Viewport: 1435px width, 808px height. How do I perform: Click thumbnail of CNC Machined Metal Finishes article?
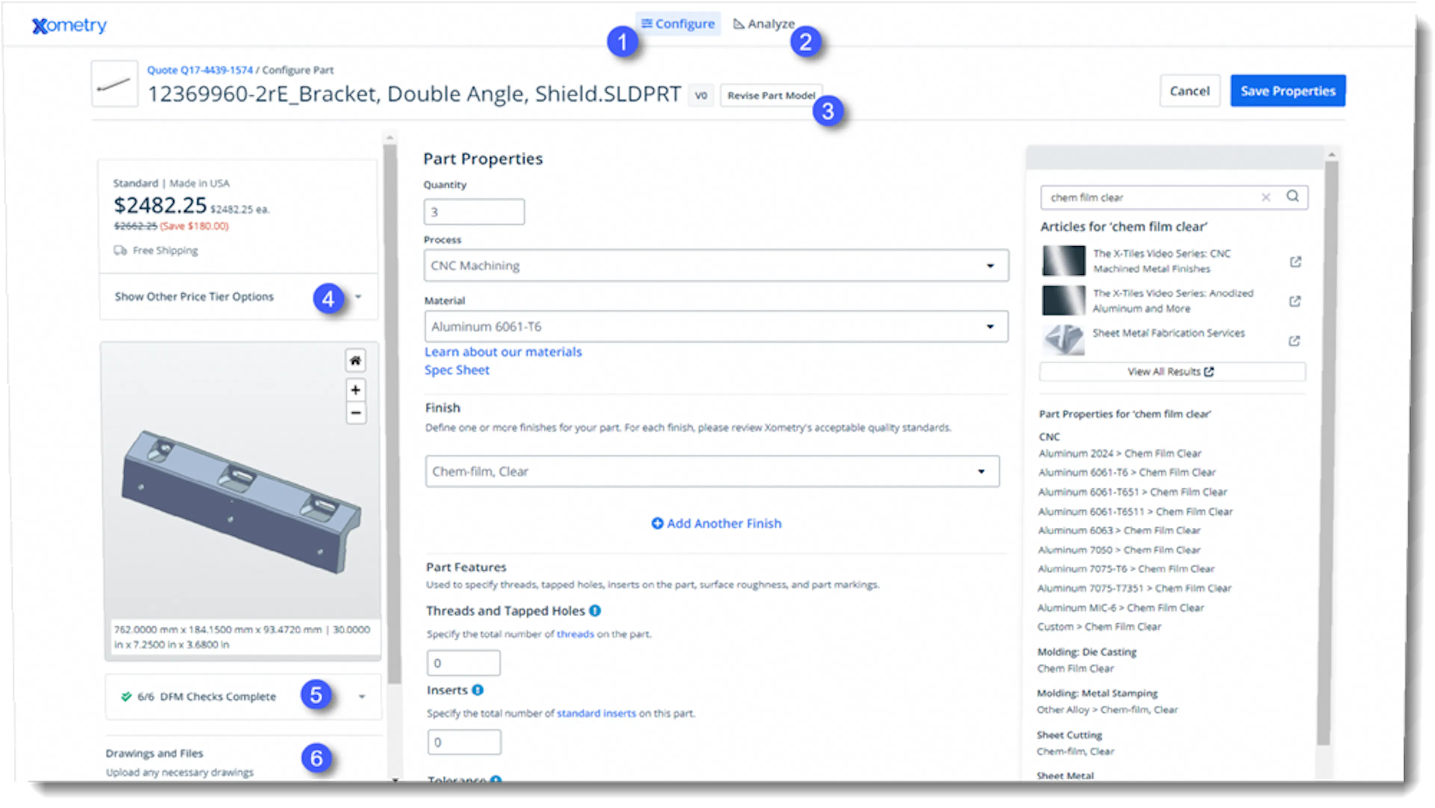[x=1064, y=260]
